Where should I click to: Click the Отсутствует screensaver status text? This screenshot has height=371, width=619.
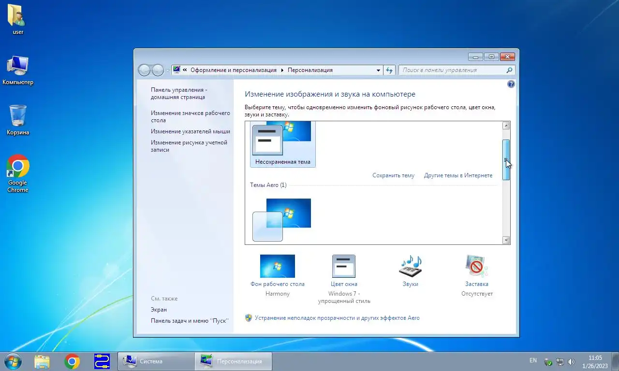click(477, 294)
